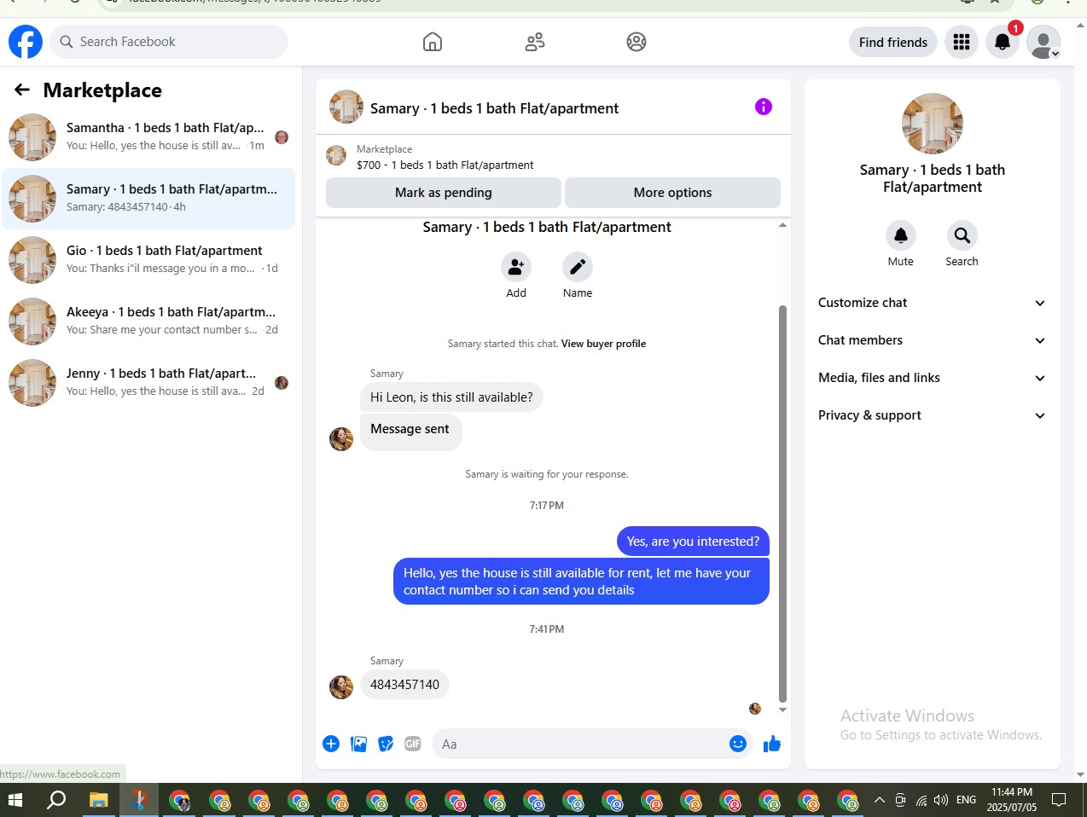Click the Facebook logo icon
Image resolution: width=1087 pixels, height=817 pixels.
[26, 42]
